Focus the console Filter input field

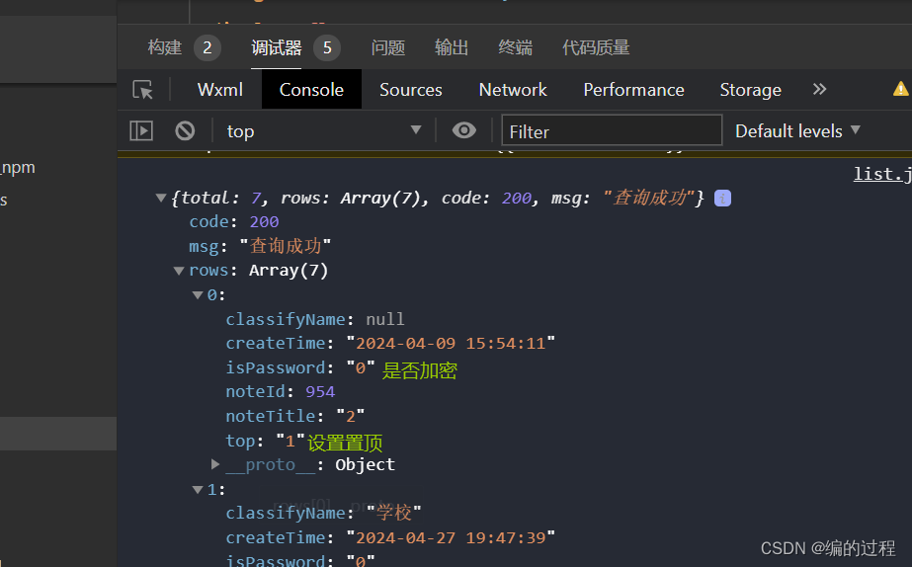click(x=612, y=130)
